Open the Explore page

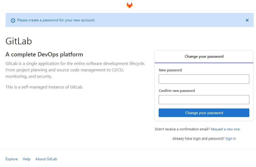tap(11, 159)
